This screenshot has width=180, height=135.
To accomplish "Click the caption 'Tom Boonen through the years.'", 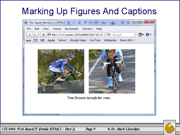I will [89, 98].
